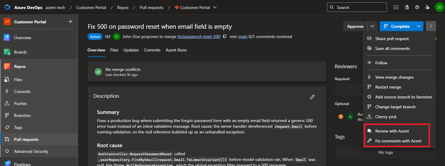Click the Active status badge
Screen dimensions: 445x166
click(95, 36)
